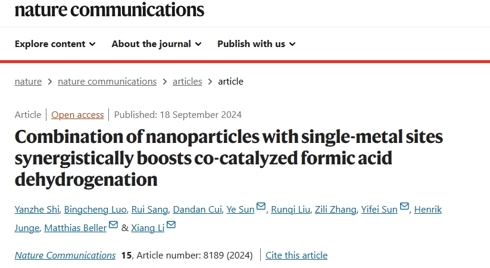
Task: Open the About the journal menu
Action: pos(157,44)
